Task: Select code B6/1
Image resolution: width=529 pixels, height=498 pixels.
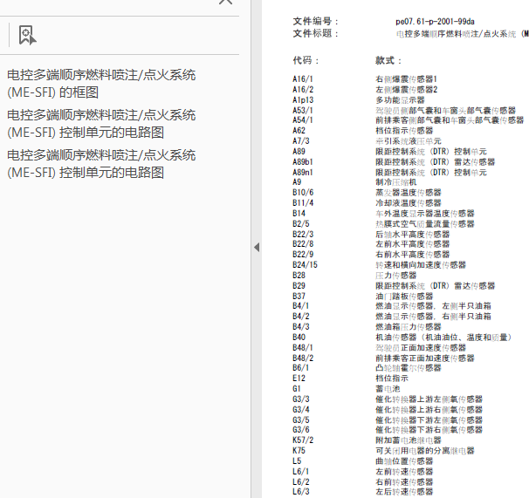Action: 300,367
